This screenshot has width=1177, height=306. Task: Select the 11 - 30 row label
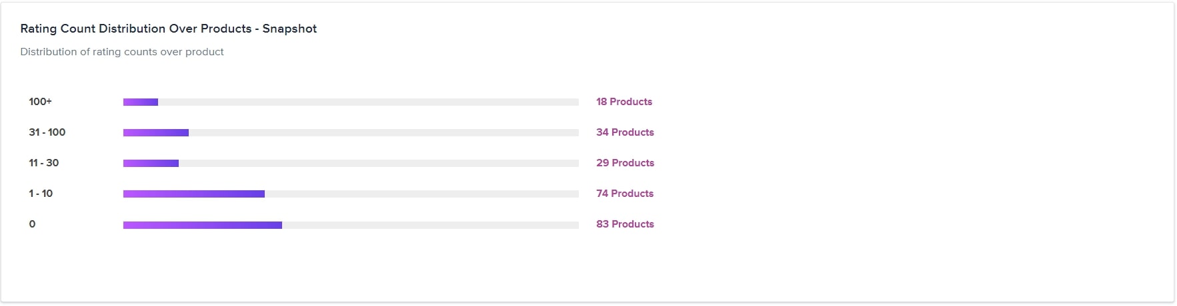pos(44,163)
